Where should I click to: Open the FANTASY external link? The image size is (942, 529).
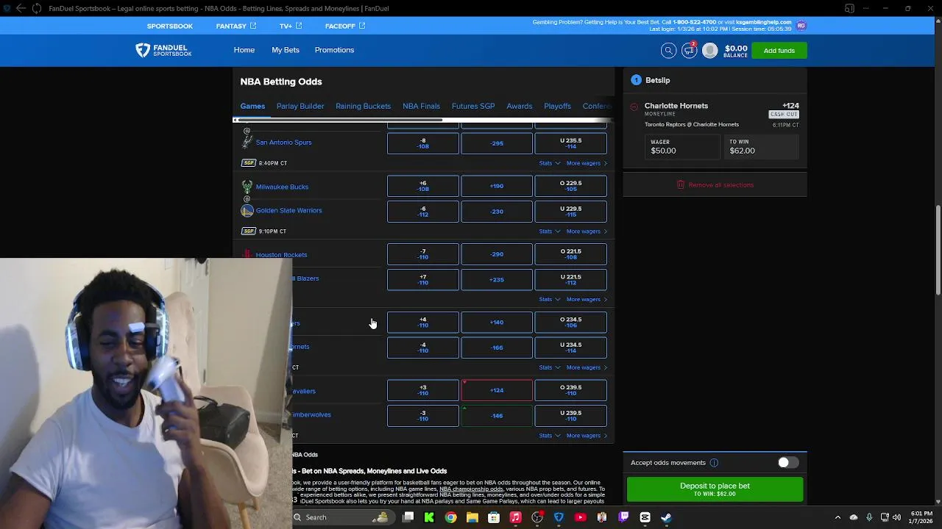[236, 26]
